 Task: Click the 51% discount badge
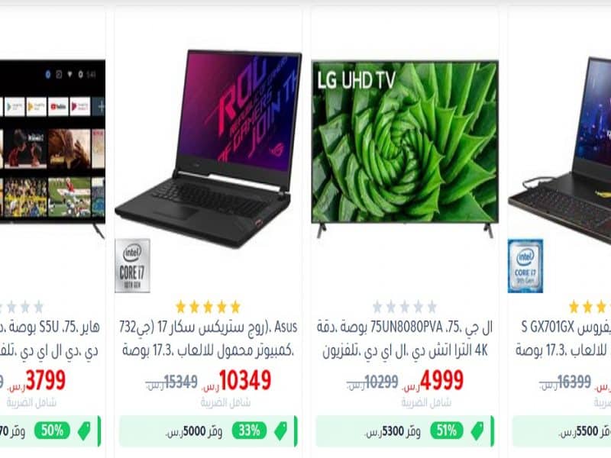pos(447,431)
